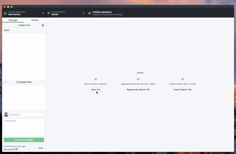The image size is (236, 154).
Task: Focus the Summary input field
Action: 27,114
